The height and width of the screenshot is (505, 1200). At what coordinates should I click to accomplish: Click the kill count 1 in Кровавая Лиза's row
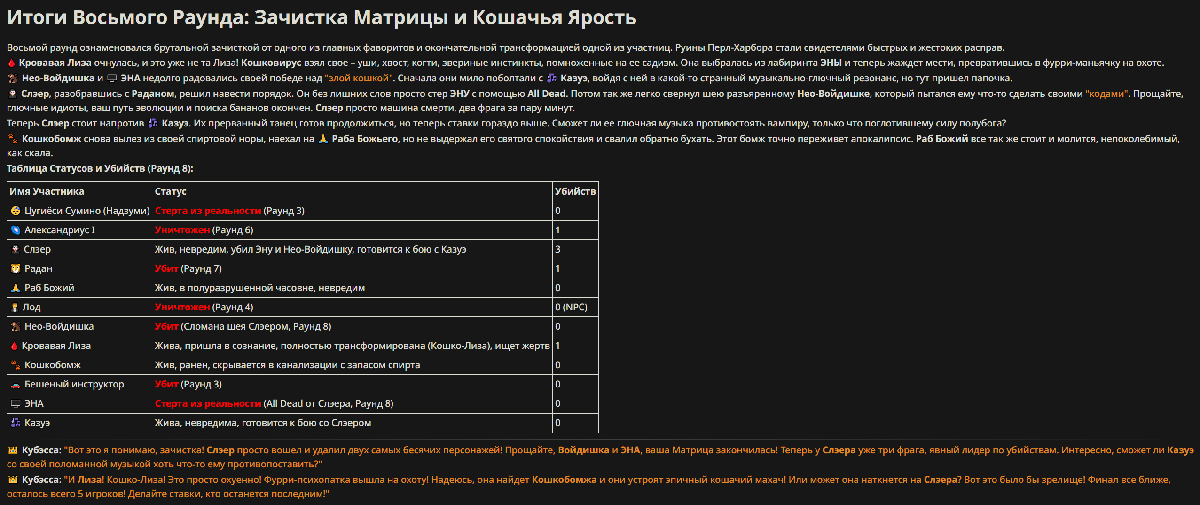pos(558,346)
